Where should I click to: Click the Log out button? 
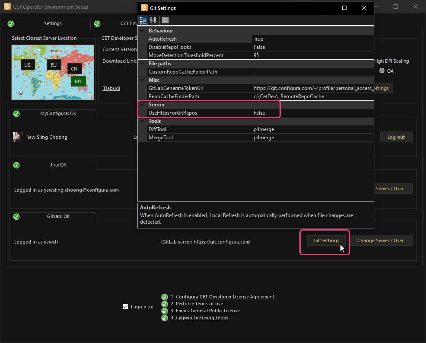point(396,137)
